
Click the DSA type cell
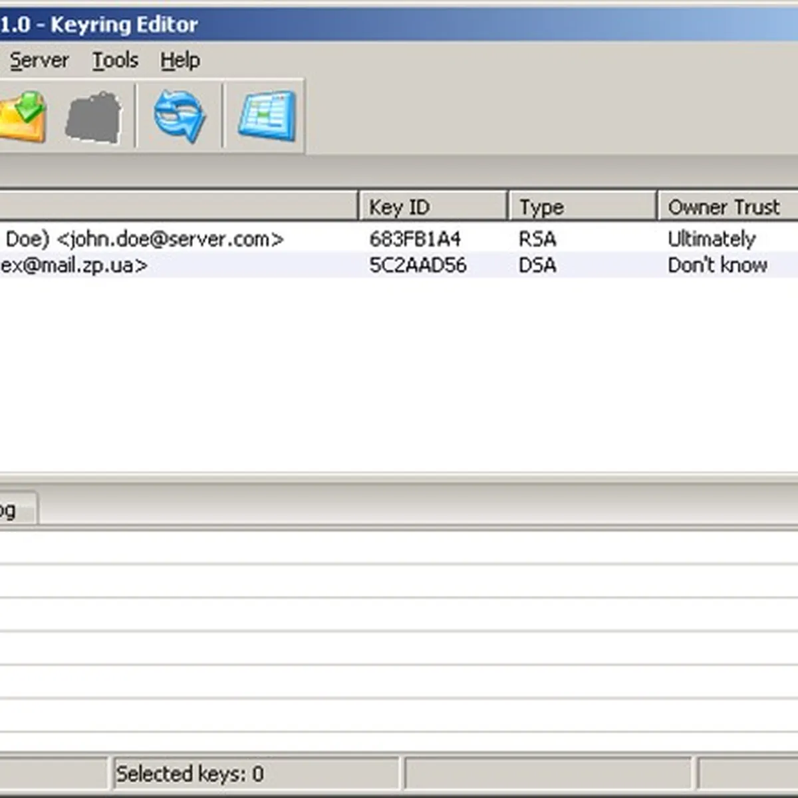(537, 265)
